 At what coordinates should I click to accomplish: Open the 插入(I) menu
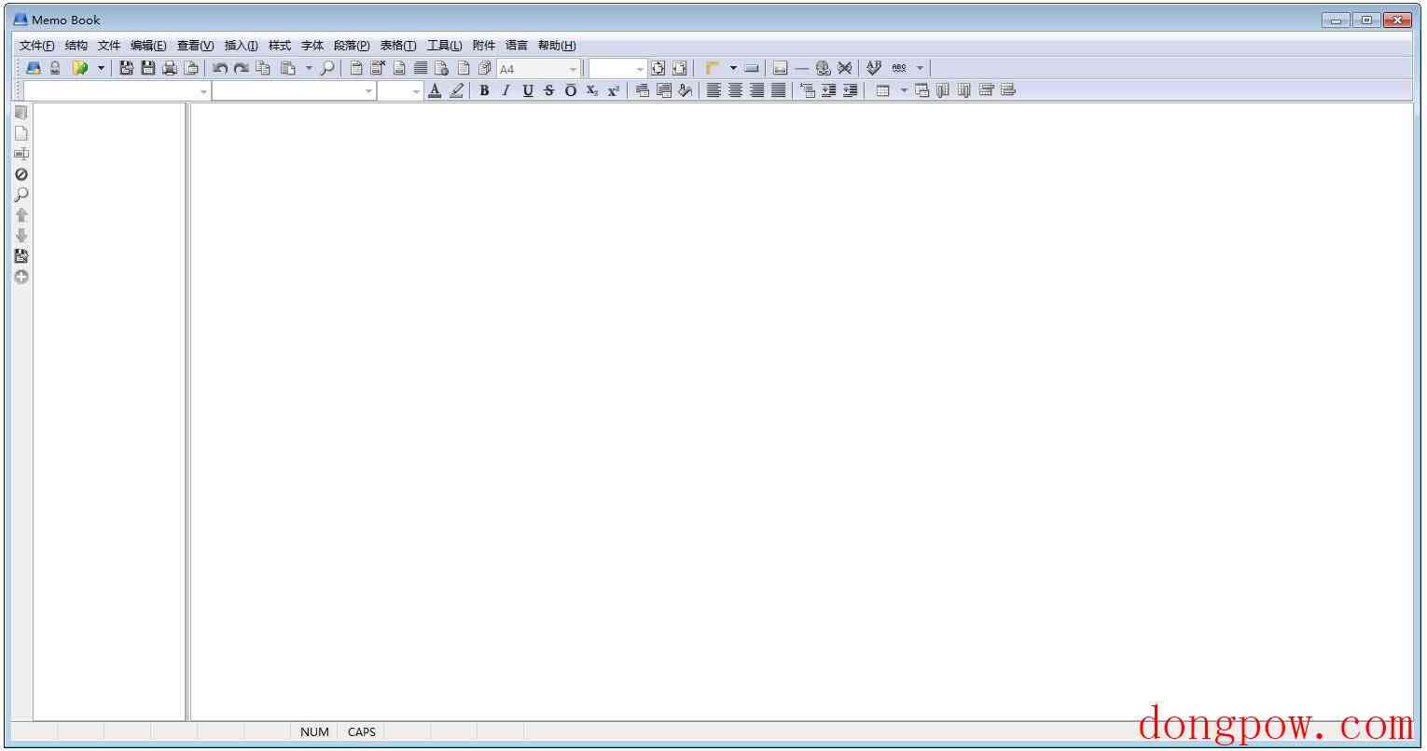coord(241,46)
